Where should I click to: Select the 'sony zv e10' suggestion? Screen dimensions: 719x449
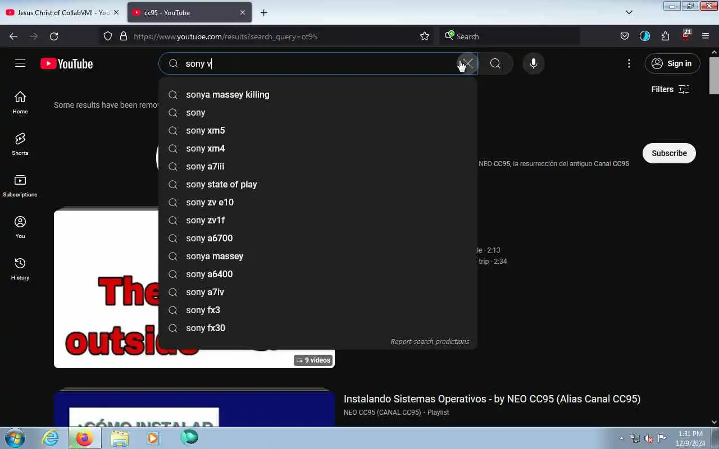coord(318,202)
